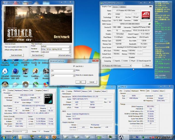This screenshot has width=175, height=140.
Task: Switch to the Sensors tab in GPU-Z
Action: tap(115, 7)
